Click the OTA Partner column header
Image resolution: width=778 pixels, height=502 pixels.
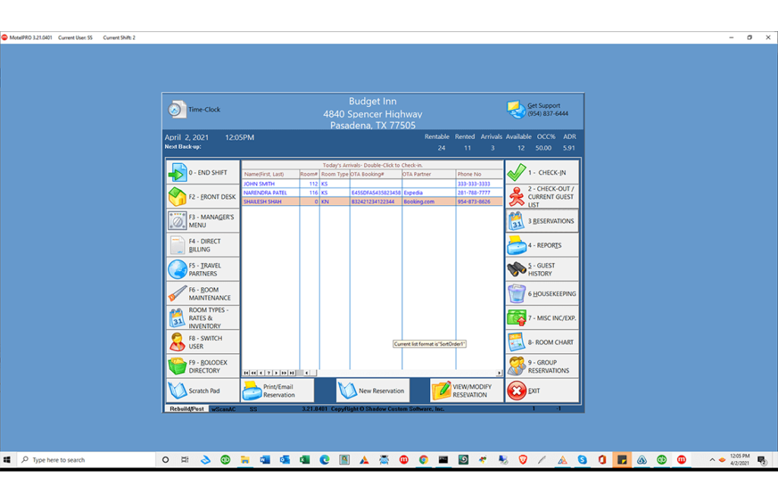tap(429, 174)
